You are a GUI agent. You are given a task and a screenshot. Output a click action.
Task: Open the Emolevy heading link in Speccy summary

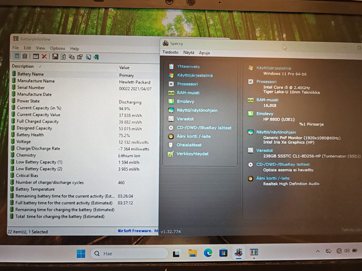(x=265, y=114)
